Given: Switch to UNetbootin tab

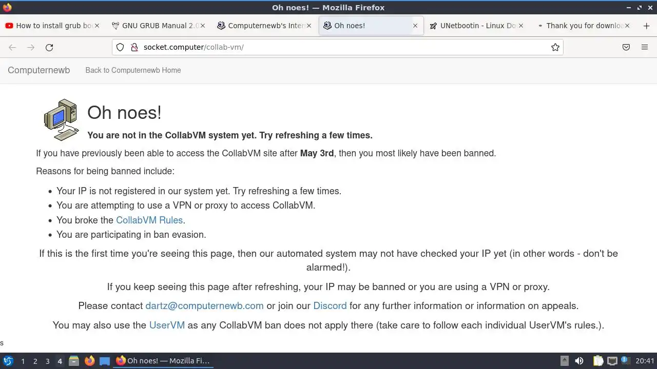Looking at the screenshot, I should tap(477, 26).
